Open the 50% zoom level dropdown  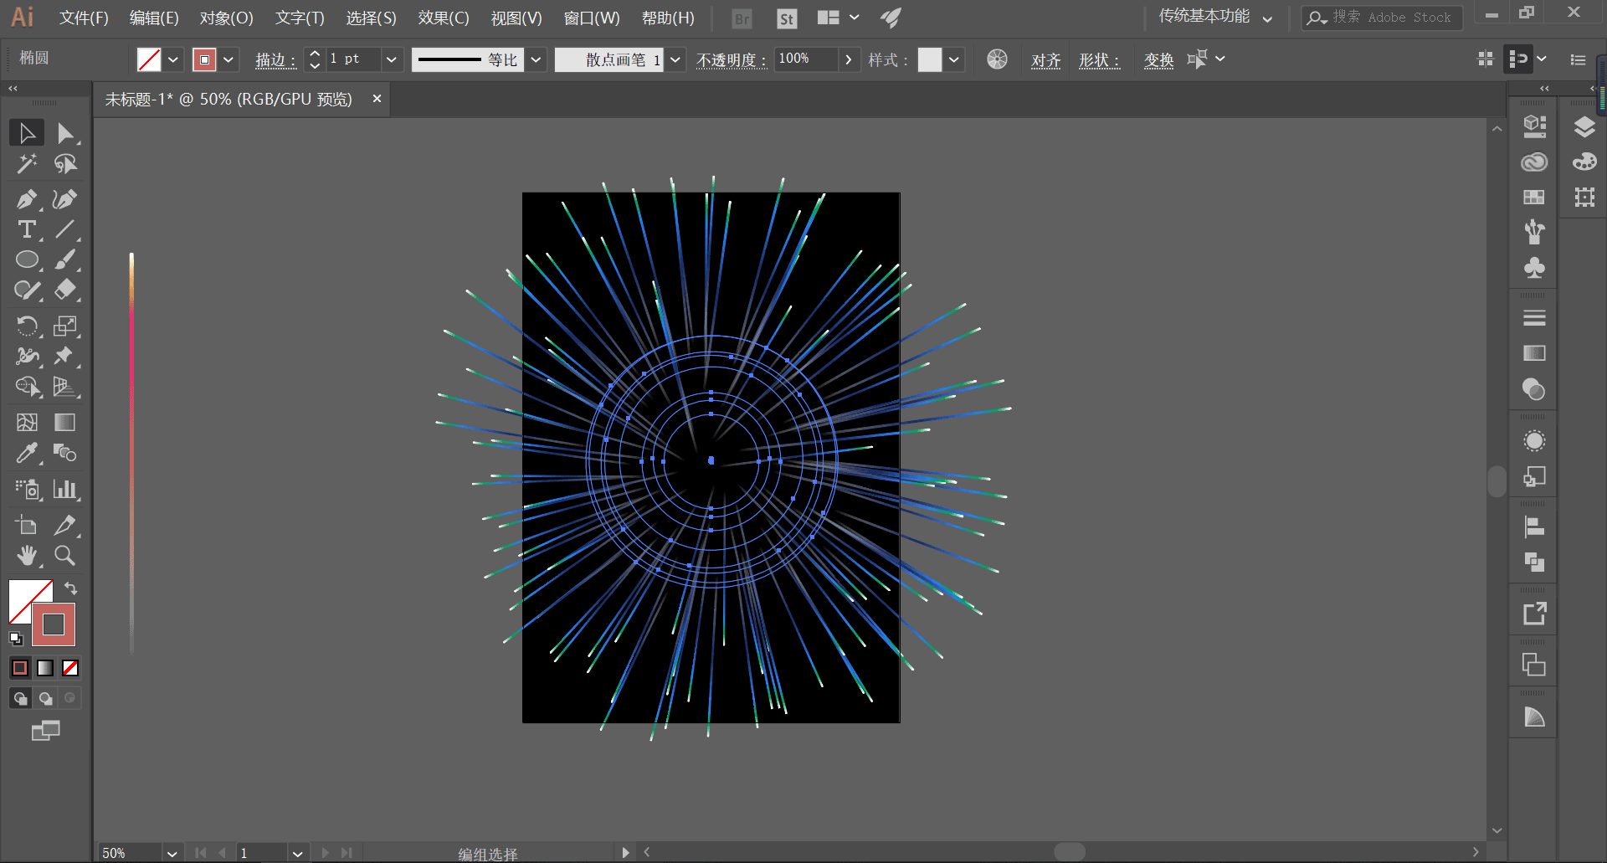(172, 853)
